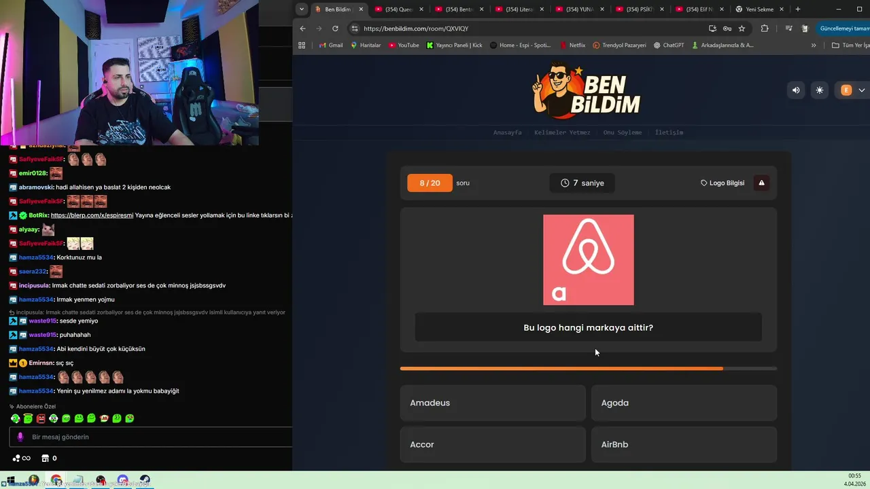Viewport: 870px width, 489px height.
Task: Switch to the Yeni Sekme tab
Action: (x=760, y=10)
